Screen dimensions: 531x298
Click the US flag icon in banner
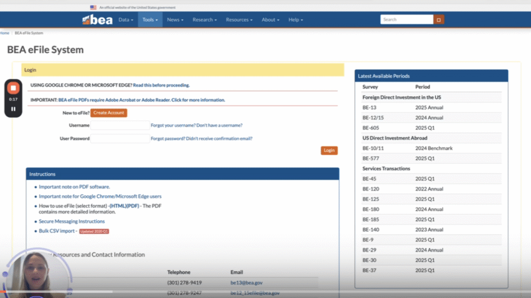click(x=93, y=8)
